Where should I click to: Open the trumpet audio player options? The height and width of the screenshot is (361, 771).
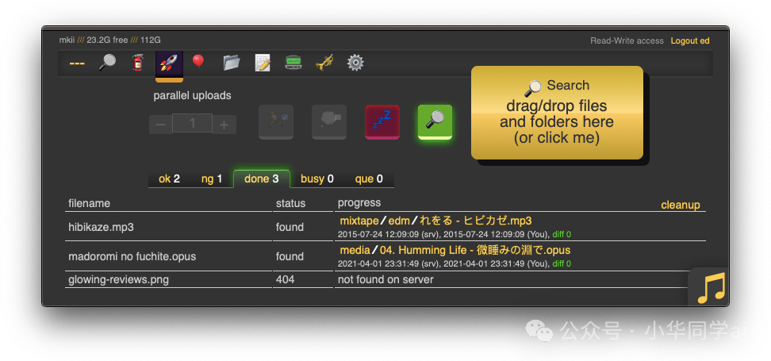tap(324, 63)
